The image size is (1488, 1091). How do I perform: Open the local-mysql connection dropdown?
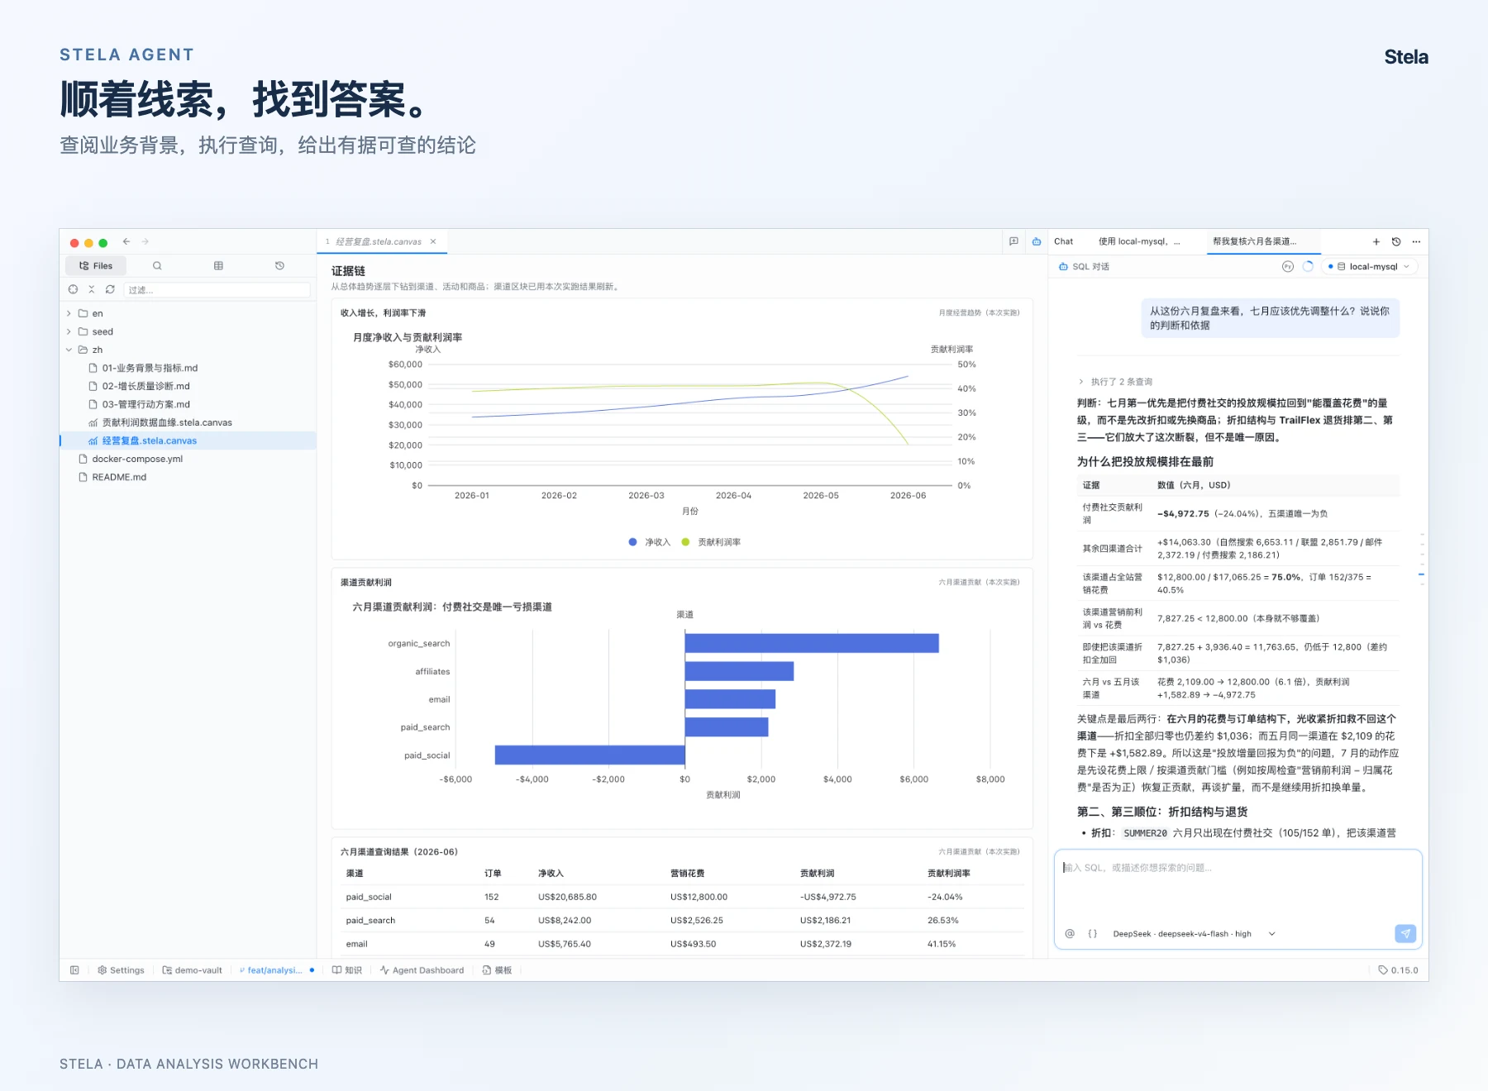(x=1371, y=266)
